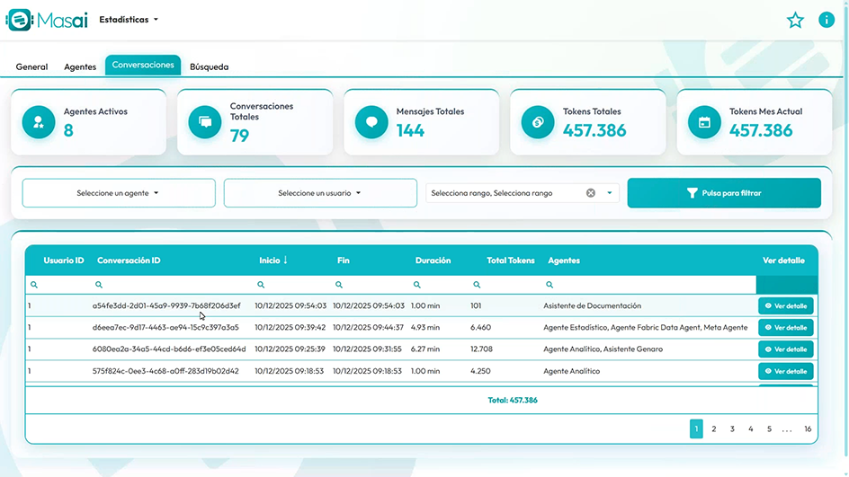
Task: Click the Agentes Activos icon
Action: pos(39,122)
